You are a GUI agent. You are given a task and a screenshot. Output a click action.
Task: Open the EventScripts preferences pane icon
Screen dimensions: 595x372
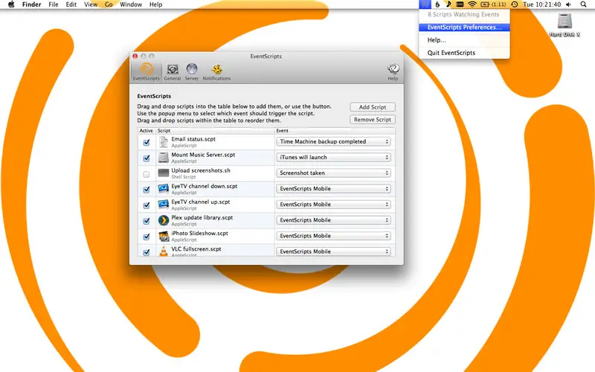146,71
